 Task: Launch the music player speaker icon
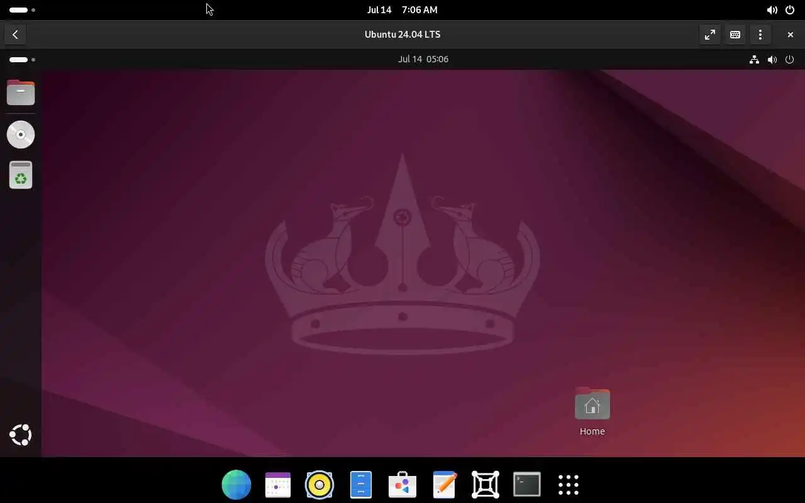pyautogui.click(x=319, y=485)
